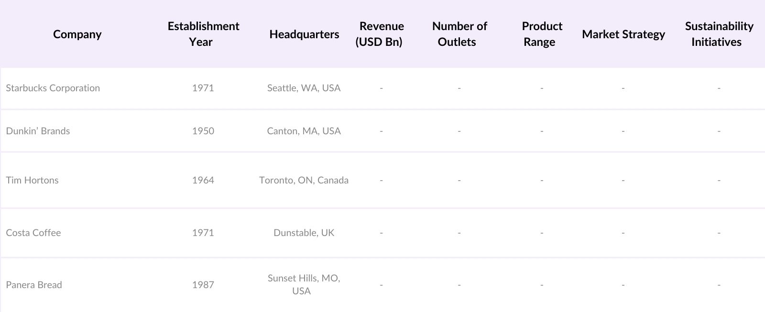Image resolution: width=765 pixels, height=312 pixels.
Task: Click the Company column header
Action: (77, 34)
